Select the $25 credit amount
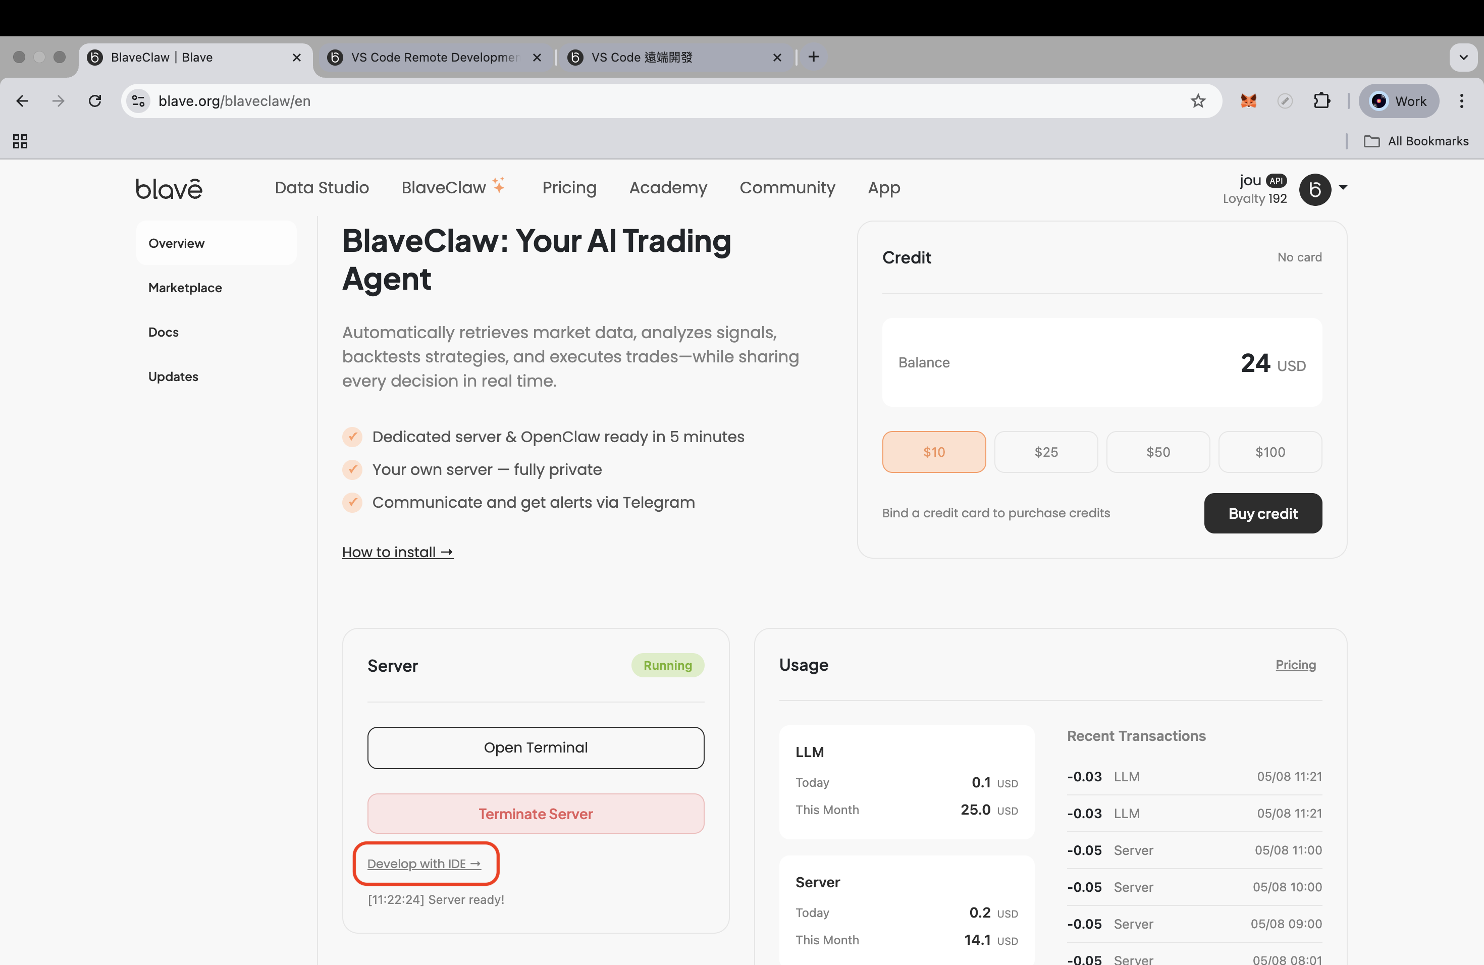 1046,452
